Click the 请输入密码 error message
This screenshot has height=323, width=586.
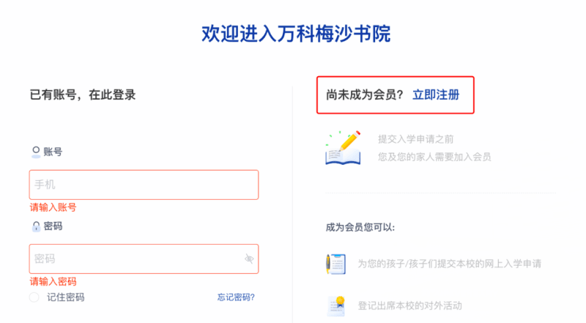(x=53, y=281)
